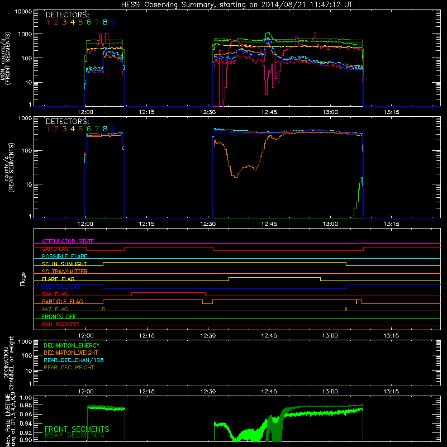447x447 pixels.
Task: Click the ATTENUATOR_STATE flag label
Action: 68,241
